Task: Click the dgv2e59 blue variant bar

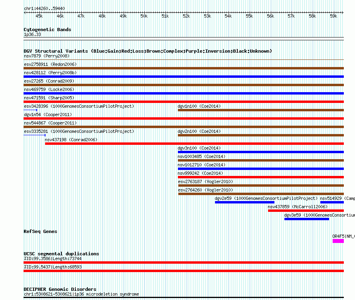Action: 245,202
